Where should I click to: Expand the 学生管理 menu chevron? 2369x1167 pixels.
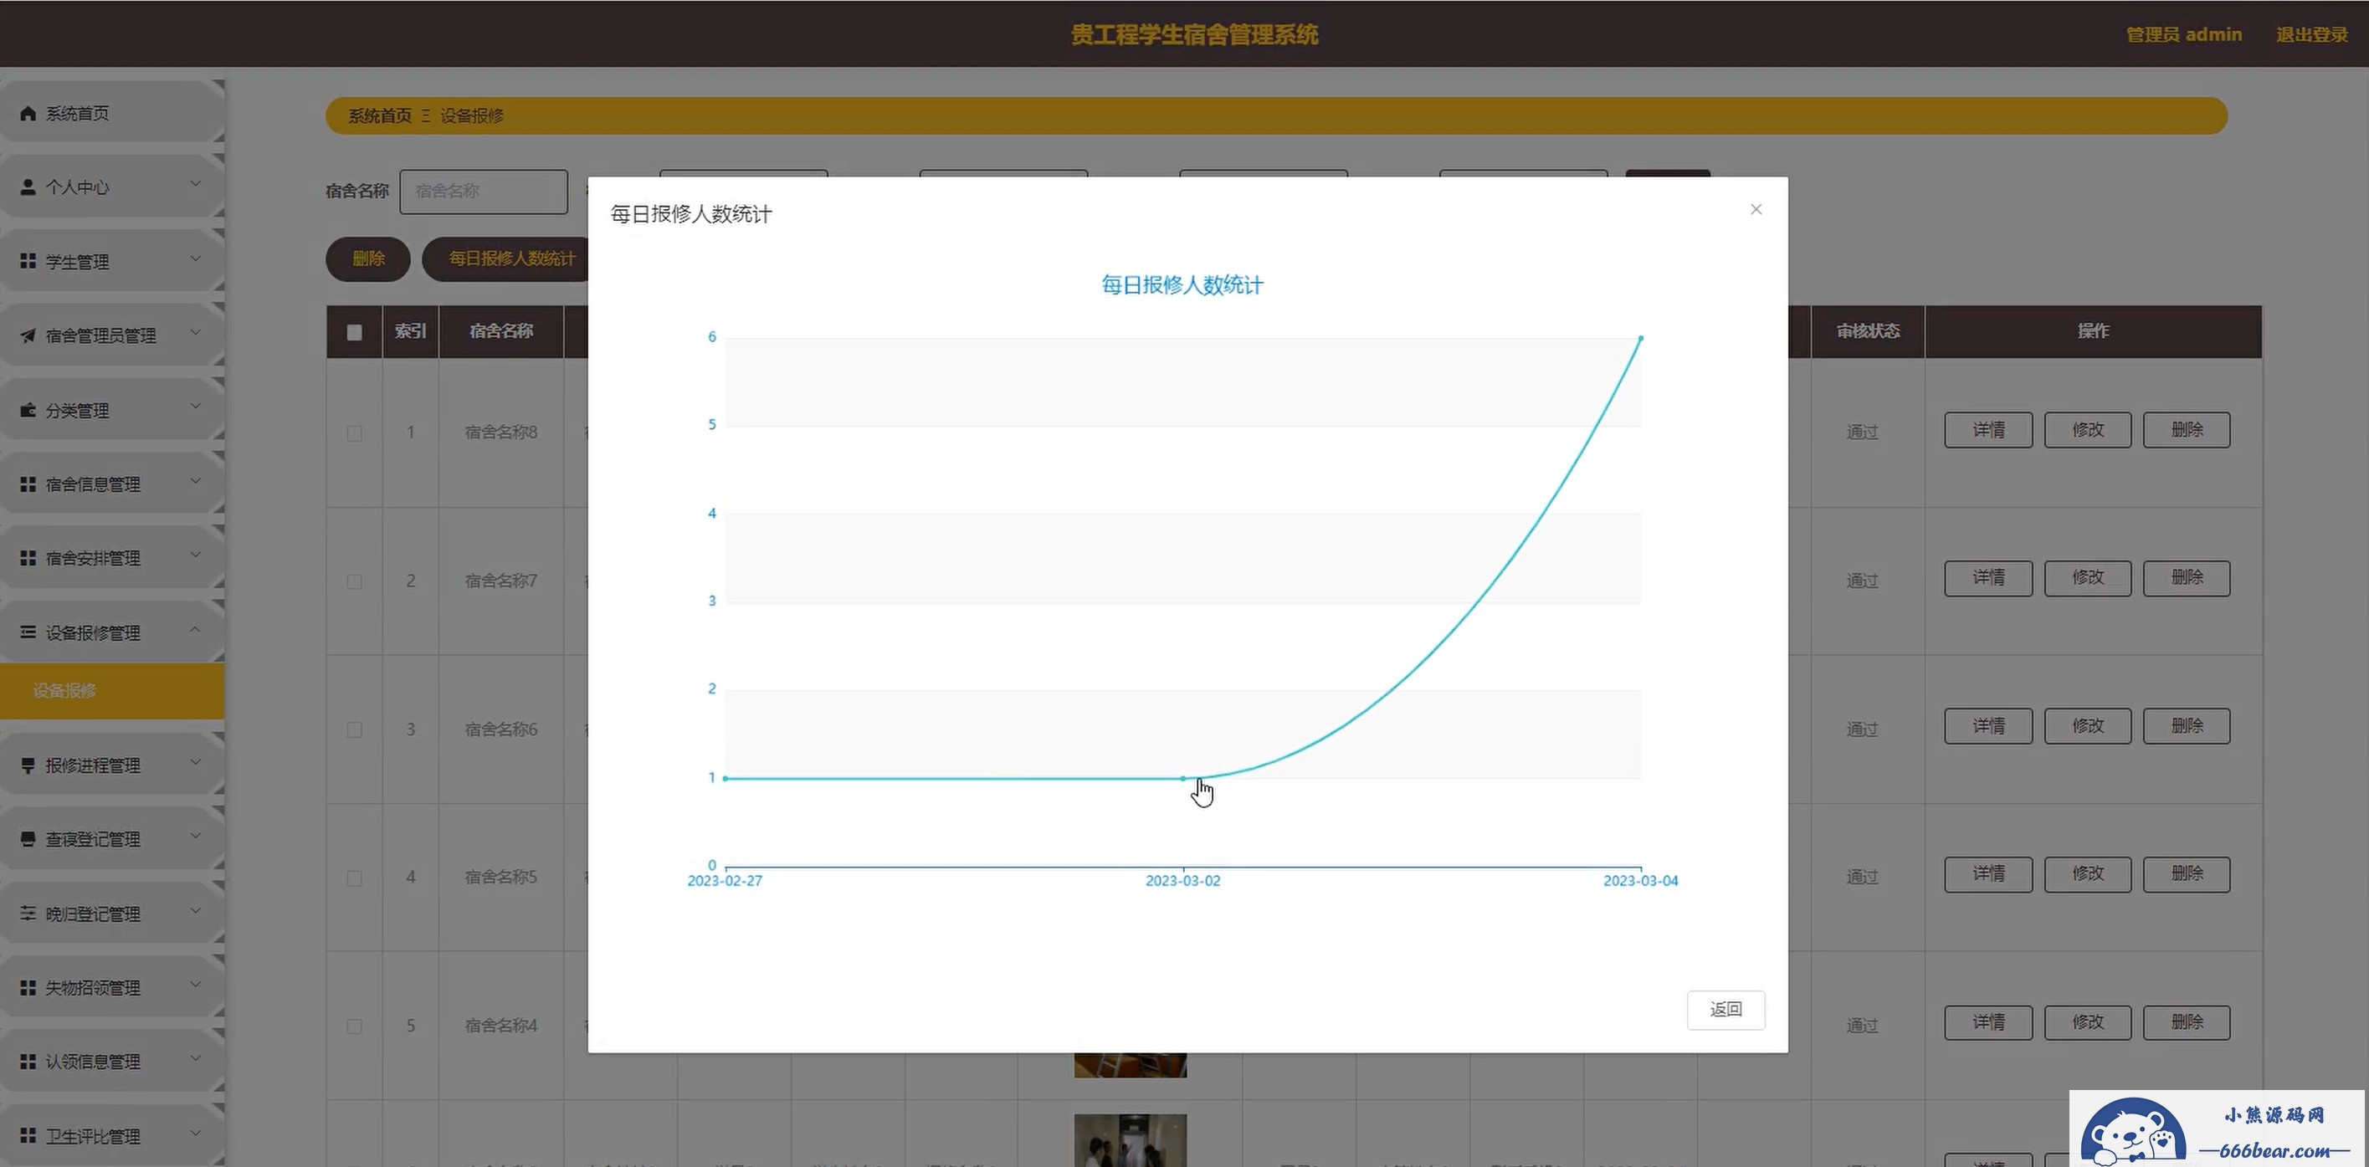195,258
